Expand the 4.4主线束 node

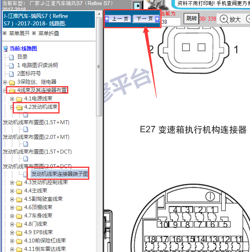[x=12, y=191]
